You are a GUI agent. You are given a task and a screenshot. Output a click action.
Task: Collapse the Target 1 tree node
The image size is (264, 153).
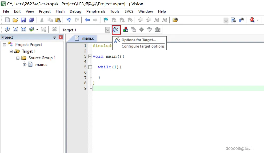[x=11, y=51]
